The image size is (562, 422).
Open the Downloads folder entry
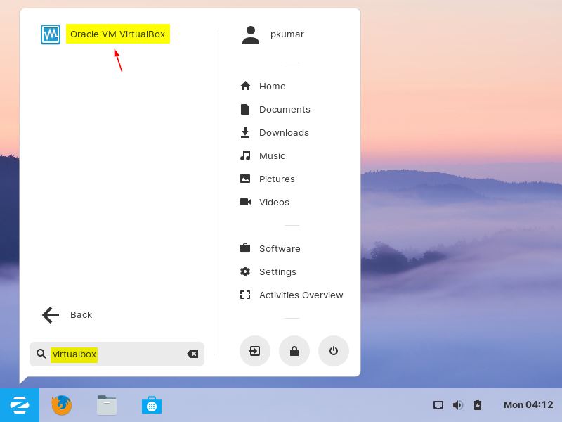point(284,132)
